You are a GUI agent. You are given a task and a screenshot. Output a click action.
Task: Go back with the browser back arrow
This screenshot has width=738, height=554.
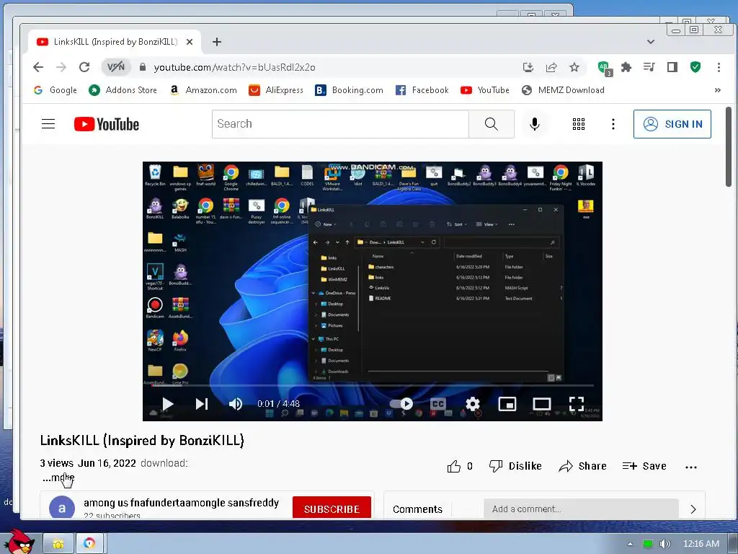tap(38, 67)
